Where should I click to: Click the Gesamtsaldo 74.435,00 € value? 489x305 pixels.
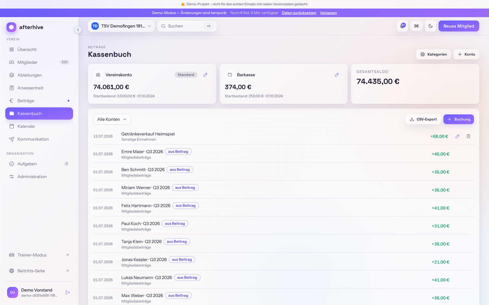pyautogui.click(x=378, y=81)
